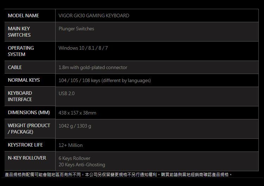264x186 pixels.
Task: Click 6 Keys Rollover text
Action: (74, 158)
